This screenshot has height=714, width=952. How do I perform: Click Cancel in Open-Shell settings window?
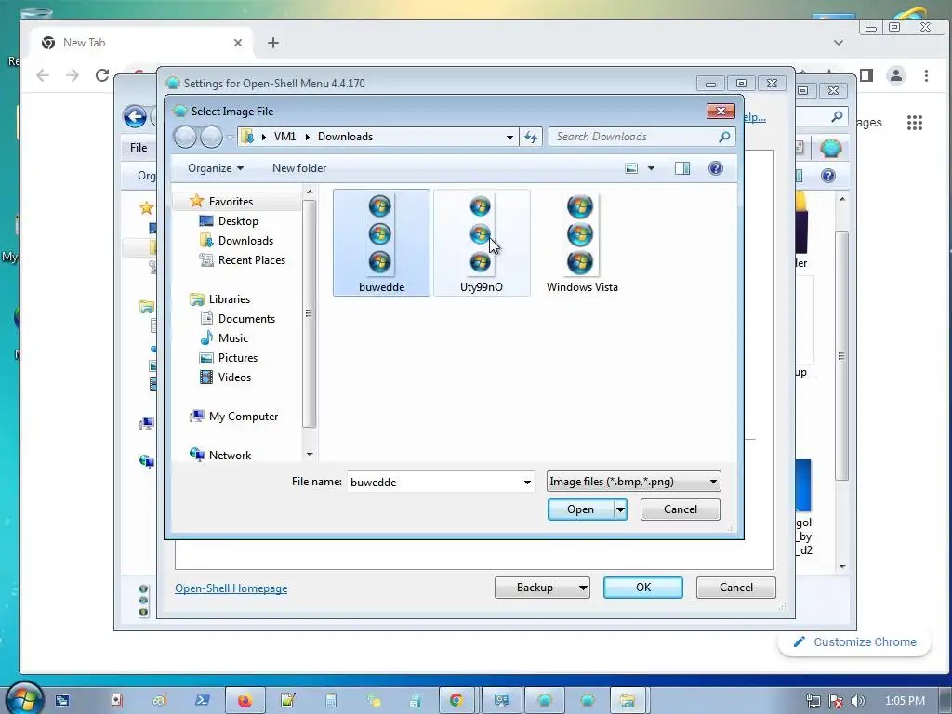click(736, 588)
